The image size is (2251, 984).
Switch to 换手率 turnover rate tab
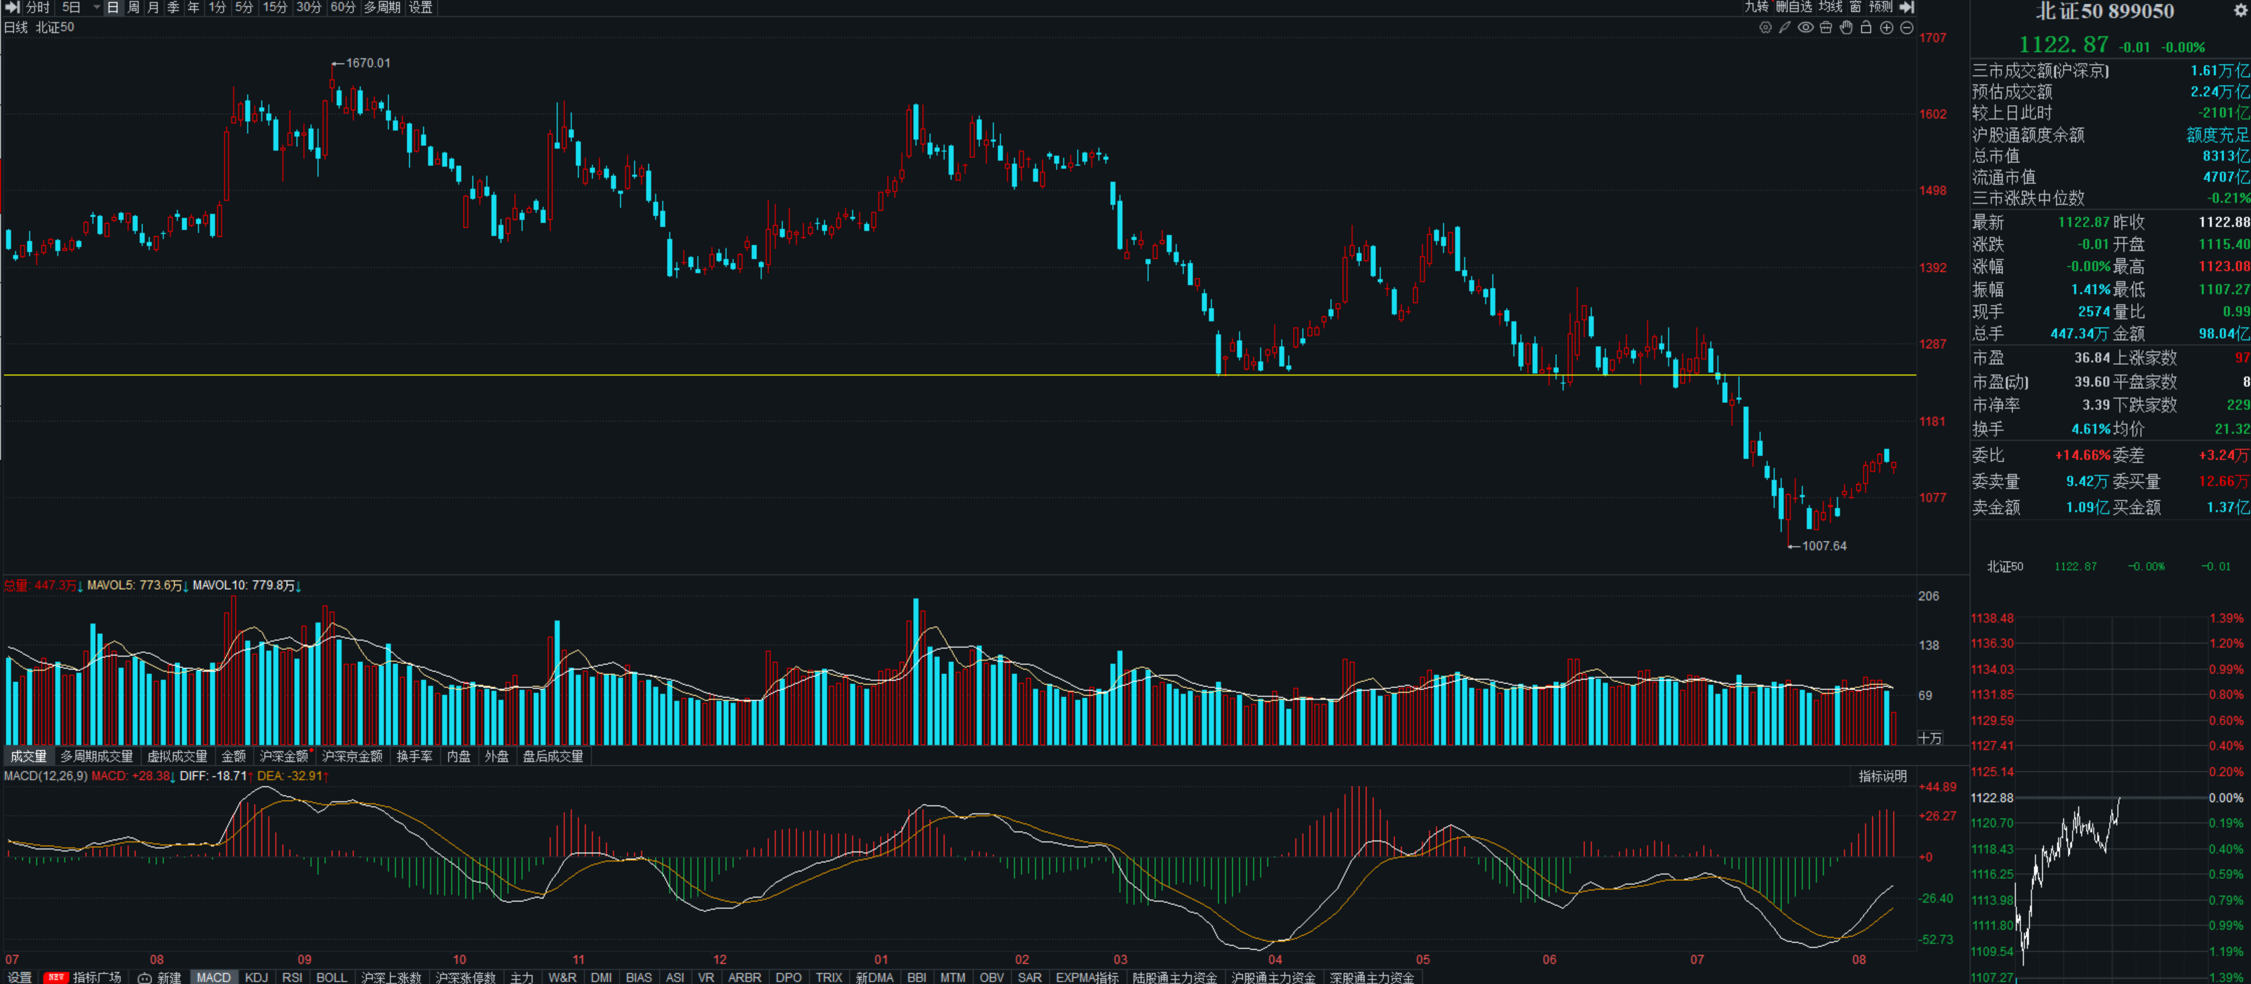click(x=414, y=756)
